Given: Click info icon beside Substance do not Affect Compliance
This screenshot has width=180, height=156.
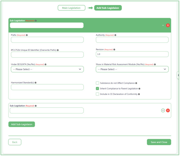Looking at the screenshot, I should pyautogui.click(x=136, y=83).
